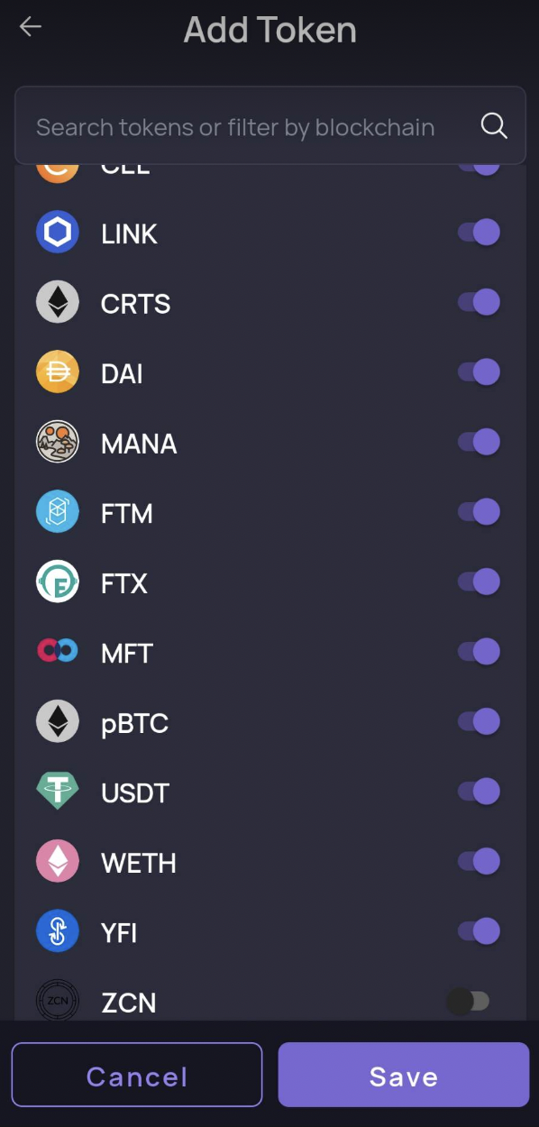Click the Save button
Viewport: 539px width, 1127px height.
click(404, 1075)
